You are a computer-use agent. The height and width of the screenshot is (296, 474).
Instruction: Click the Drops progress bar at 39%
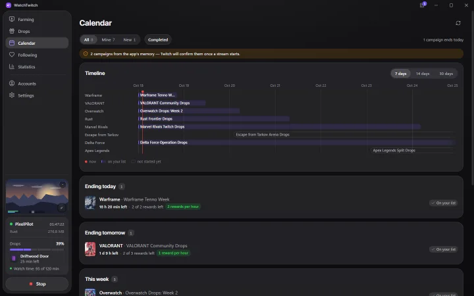point(37,249)
